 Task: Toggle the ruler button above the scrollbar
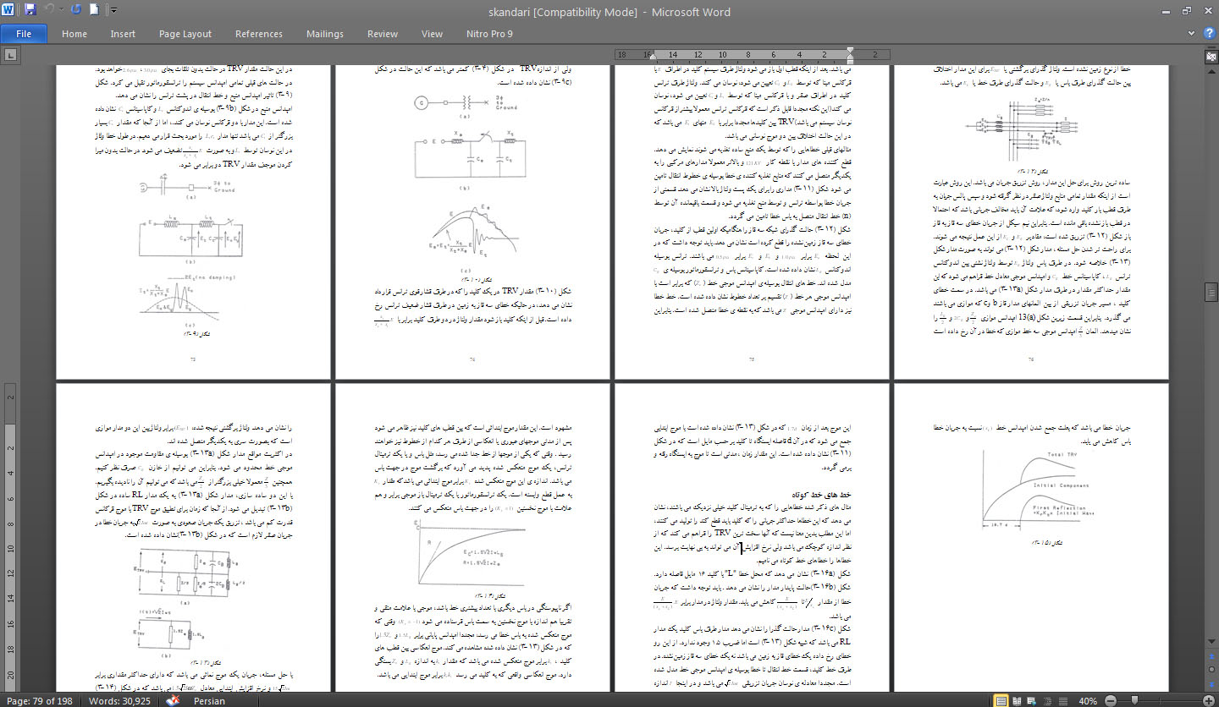pos(1211,55)
